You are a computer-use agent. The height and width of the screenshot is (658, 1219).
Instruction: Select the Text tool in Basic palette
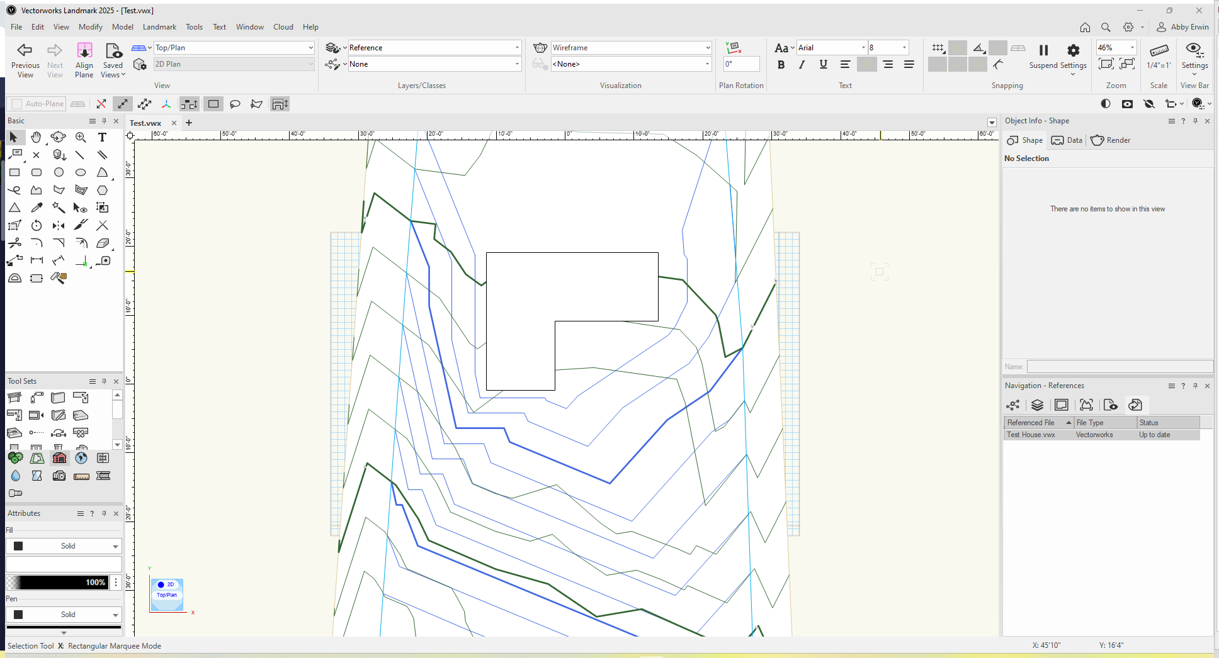tap(102, 137)
